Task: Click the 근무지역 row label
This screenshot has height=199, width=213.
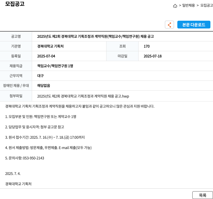Action: (16, 76)
